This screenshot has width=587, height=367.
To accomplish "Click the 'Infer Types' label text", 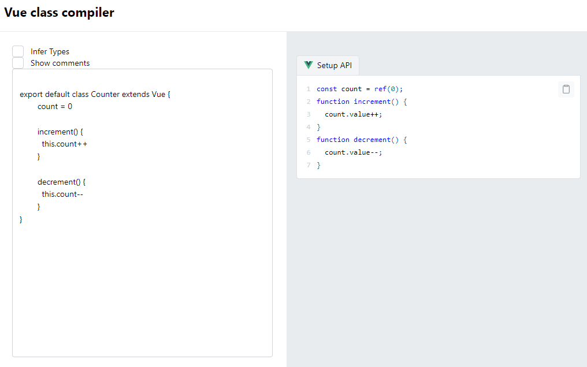I will 50,51.
